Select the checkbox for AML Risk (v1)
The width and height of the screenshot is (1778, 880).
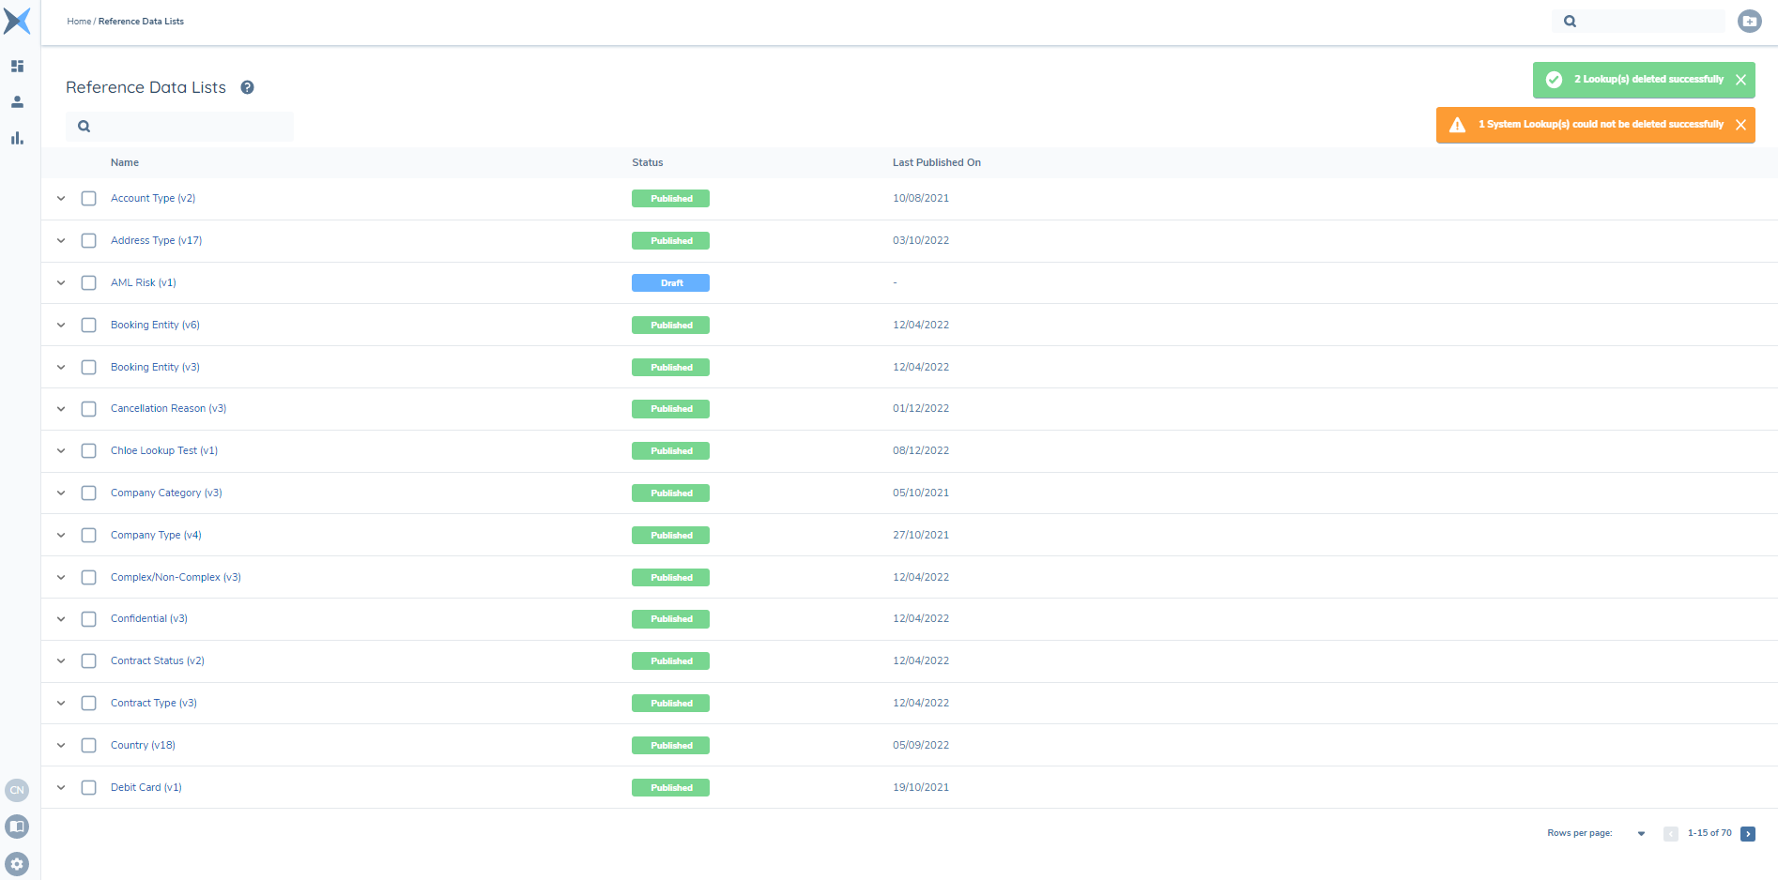pos(88,282)
